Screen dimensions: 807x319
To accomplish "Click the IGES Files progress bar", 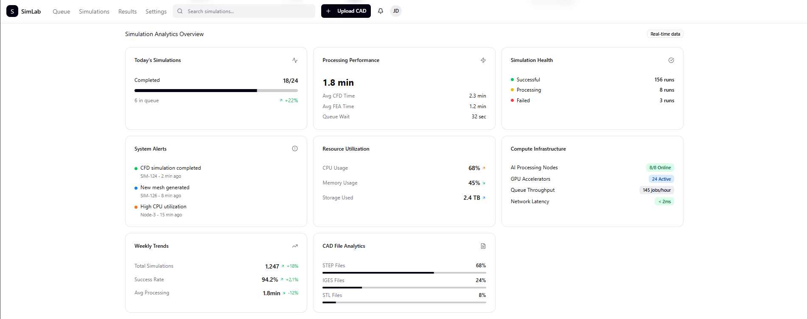I will (x=404, y=288).
